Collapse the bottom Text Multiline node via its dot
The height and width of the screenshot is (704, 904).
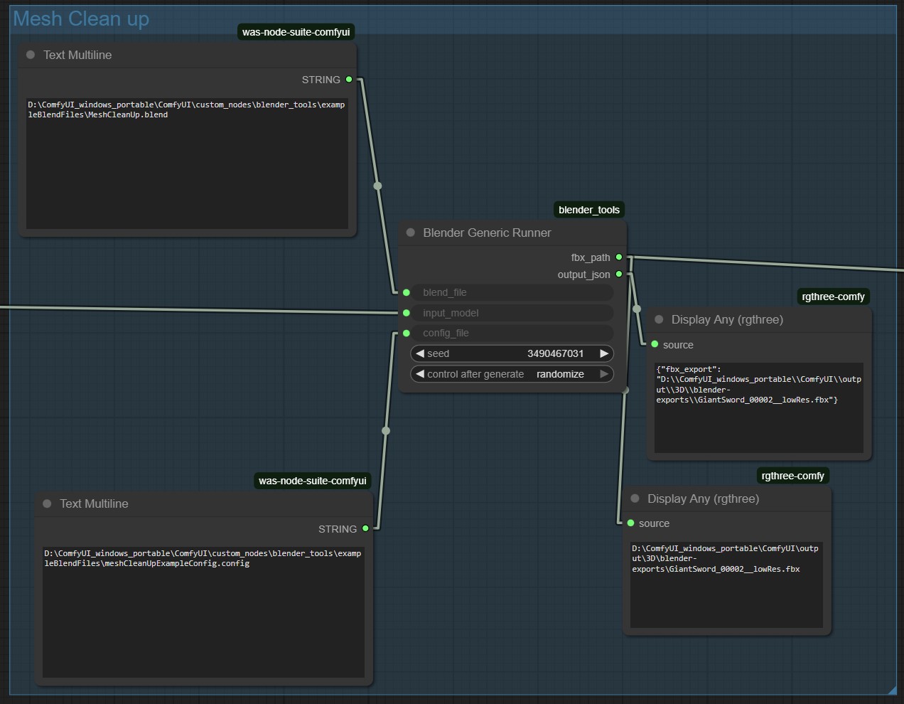47,503
